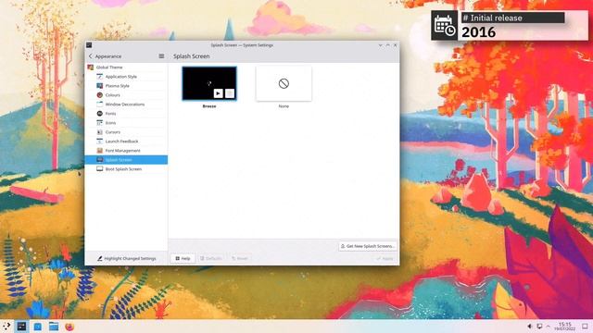
Task: Click the Fonts icon in sidebar
Action: point(99,114)
